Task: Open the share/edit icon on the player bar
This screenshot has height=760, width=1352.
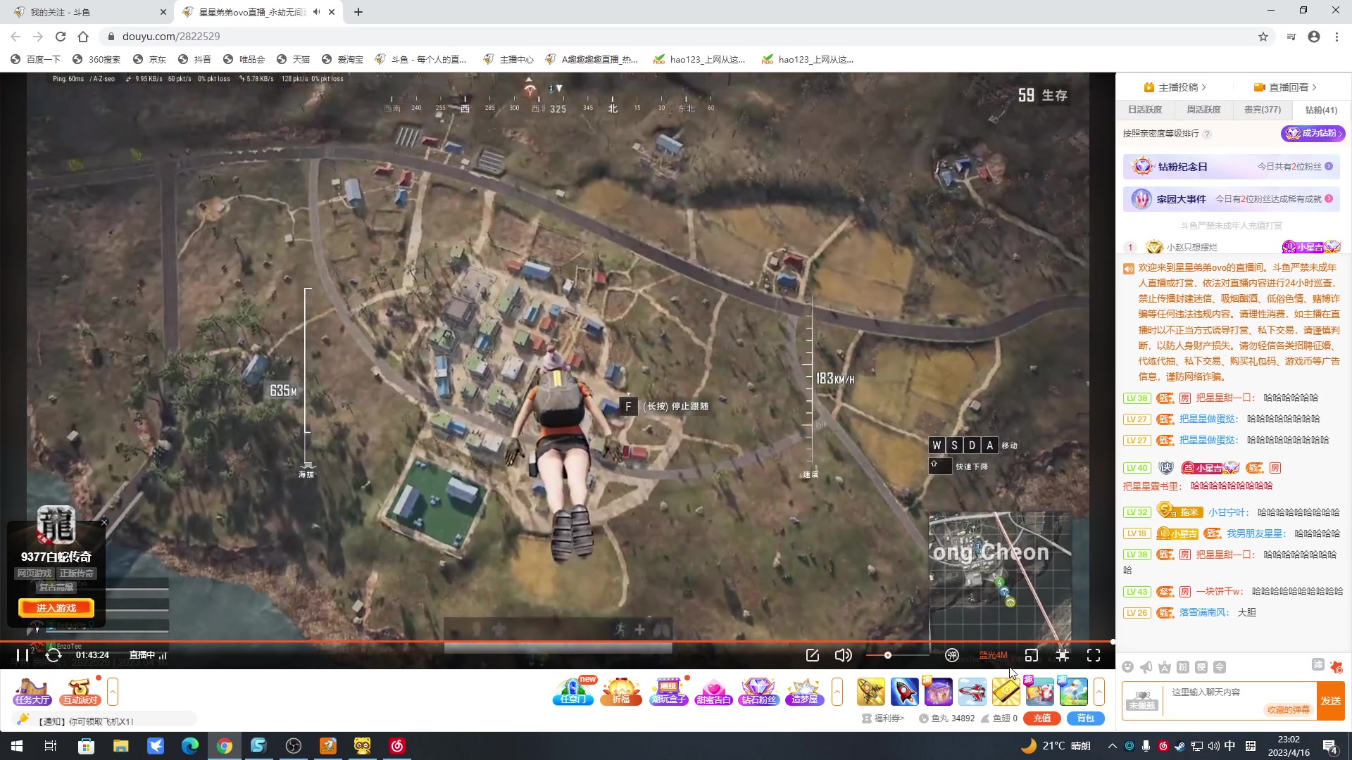Action: (x=813, y=655)
